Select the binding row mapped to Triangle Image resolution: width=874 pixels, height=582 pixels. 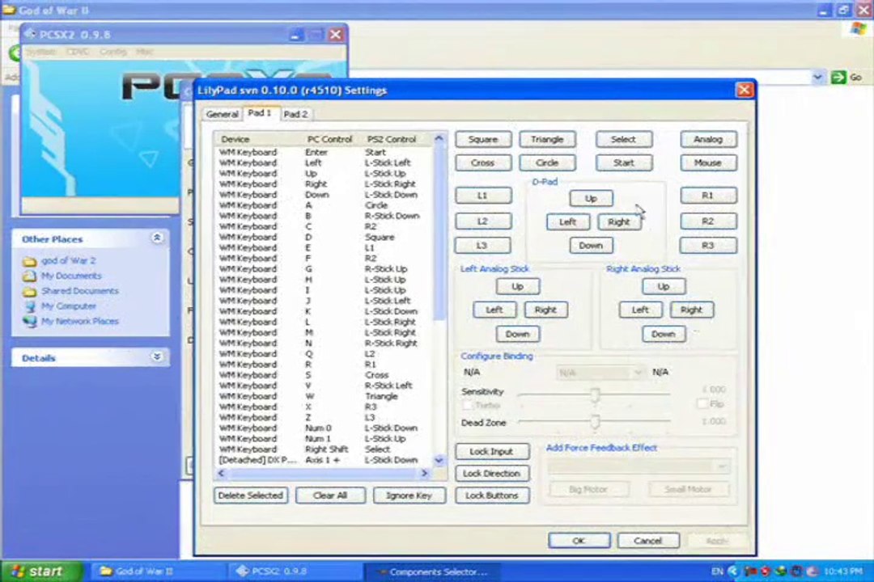(323, 396)
